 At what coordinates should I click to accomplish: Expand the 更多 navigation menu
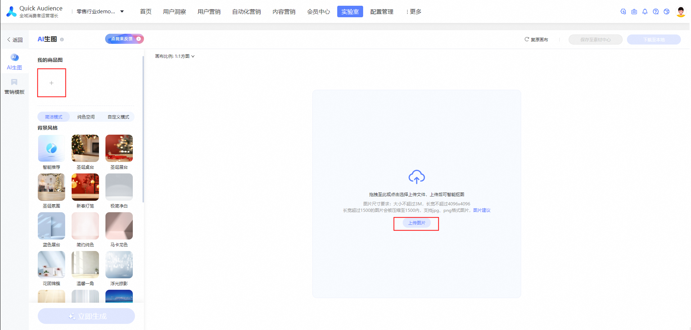(414, 11)
